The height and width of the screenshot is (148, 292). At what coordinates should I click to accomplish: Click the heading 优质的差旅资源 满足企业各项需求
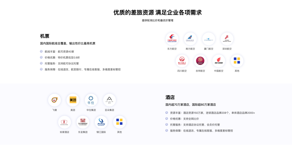(158, 12)
